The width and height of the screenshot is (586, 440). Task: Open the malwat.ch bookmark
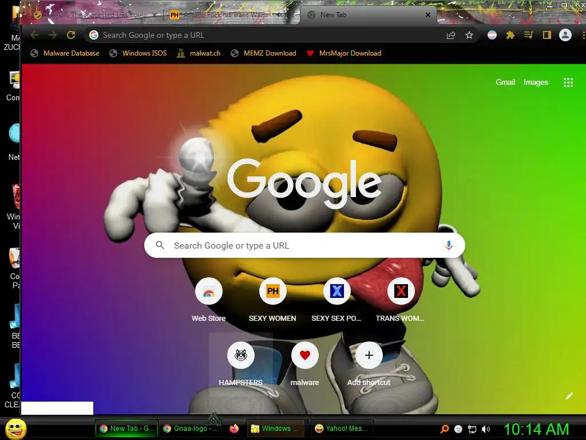pos(199,53)
